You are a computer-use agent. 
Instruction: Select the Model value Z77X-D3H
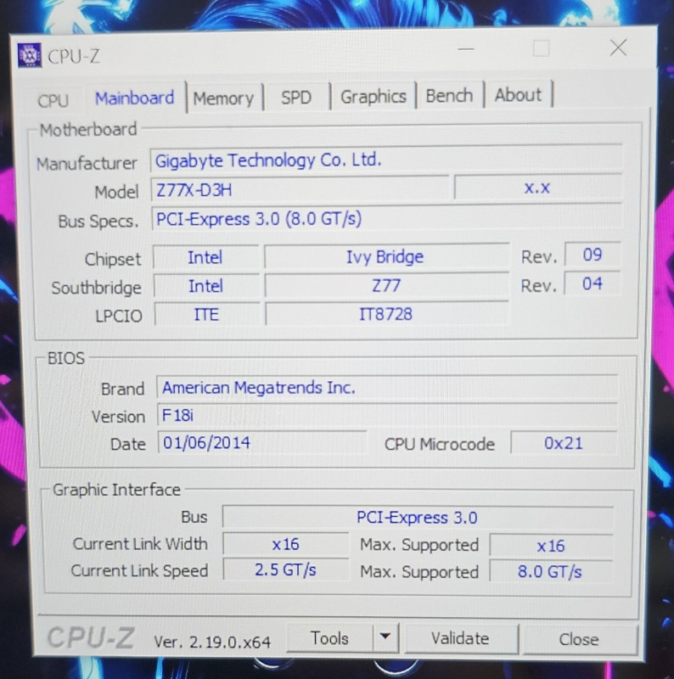pos(300,189)
